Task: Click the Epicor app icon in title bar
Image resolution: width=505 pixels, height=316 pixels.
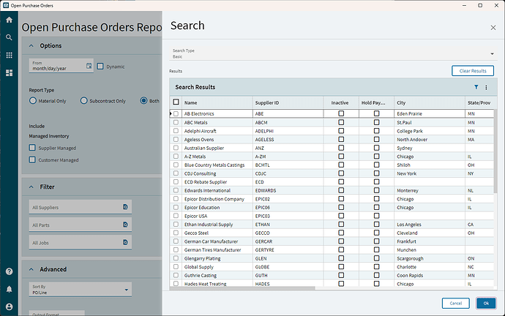Action: [5, 5]
